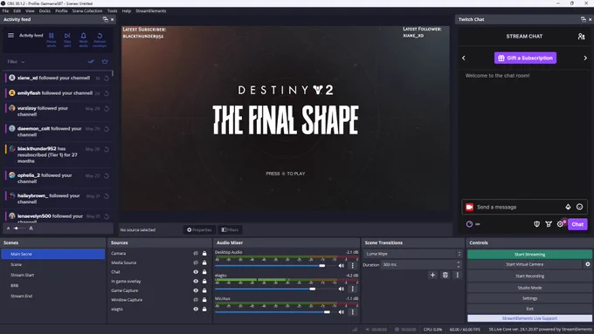Replay emilyflash follow alert

[107, 93]
